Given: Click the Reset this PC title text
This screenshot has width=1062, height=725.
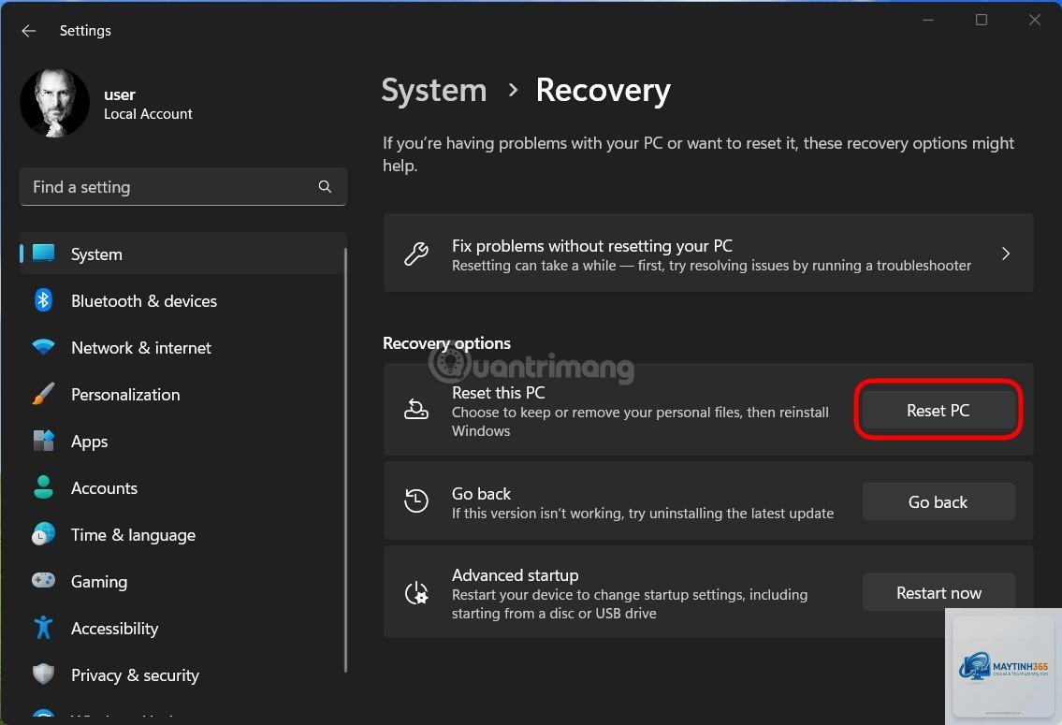Looking at the screenshot, I should (499, 393).
